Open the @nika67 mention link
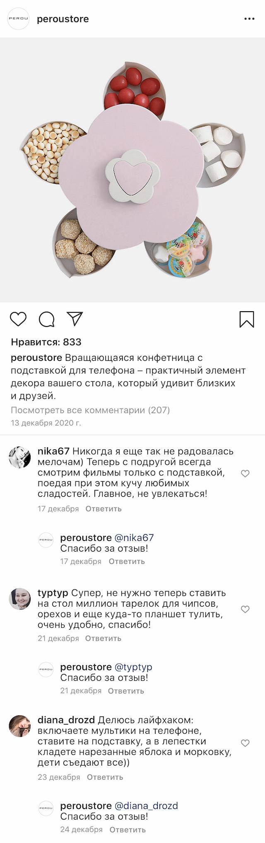 [x=134, y=538]
